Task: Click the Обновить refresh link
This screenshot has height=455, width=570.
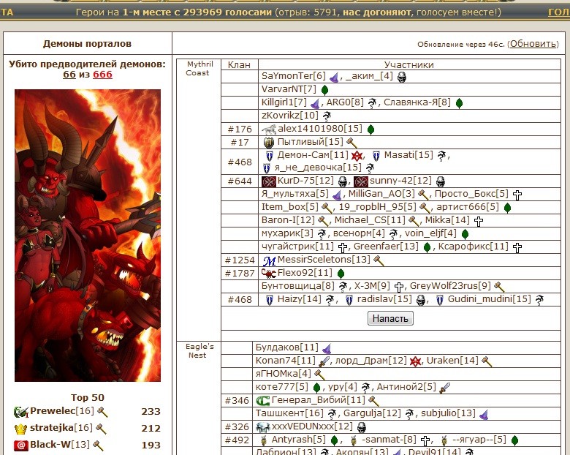Action: coord(533,44)
